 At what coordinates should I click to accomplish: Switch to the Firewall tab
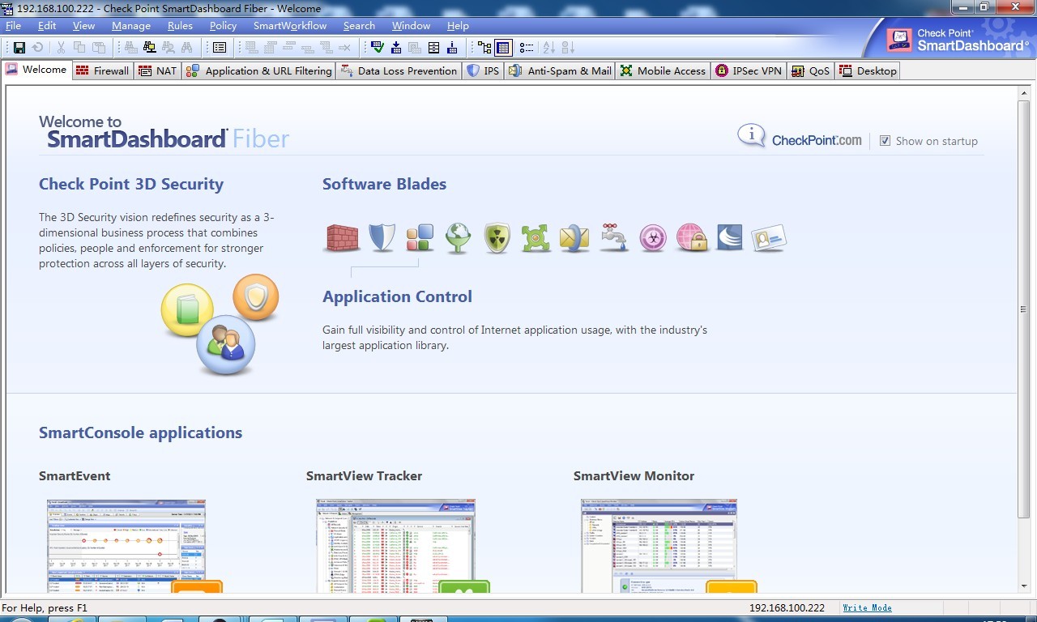pos(103,70)
